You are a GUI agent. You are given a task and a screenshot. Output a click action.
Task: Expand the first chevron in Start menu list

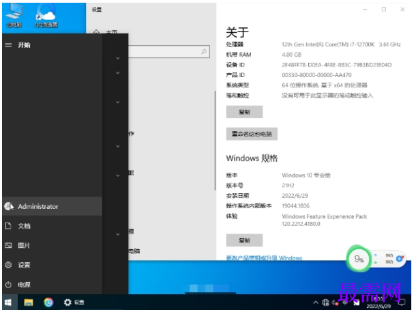click(x=118, y=58)
